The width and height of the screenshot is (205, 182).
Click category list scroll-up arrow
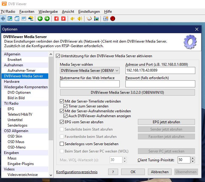(51, 54)
